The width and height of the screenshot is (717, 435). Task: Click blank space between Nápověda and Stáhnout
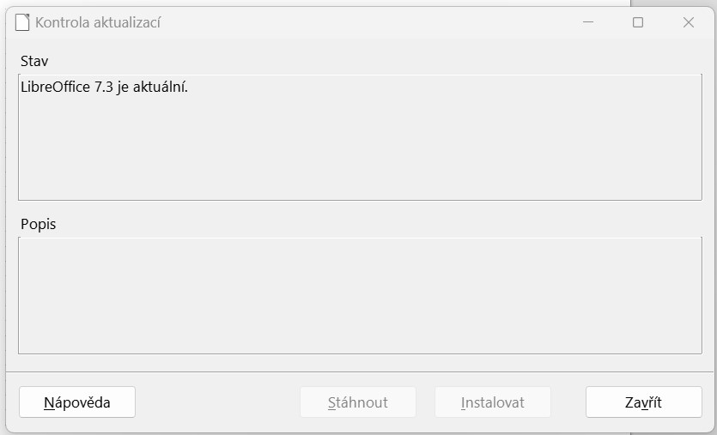(x=217, y=402)
